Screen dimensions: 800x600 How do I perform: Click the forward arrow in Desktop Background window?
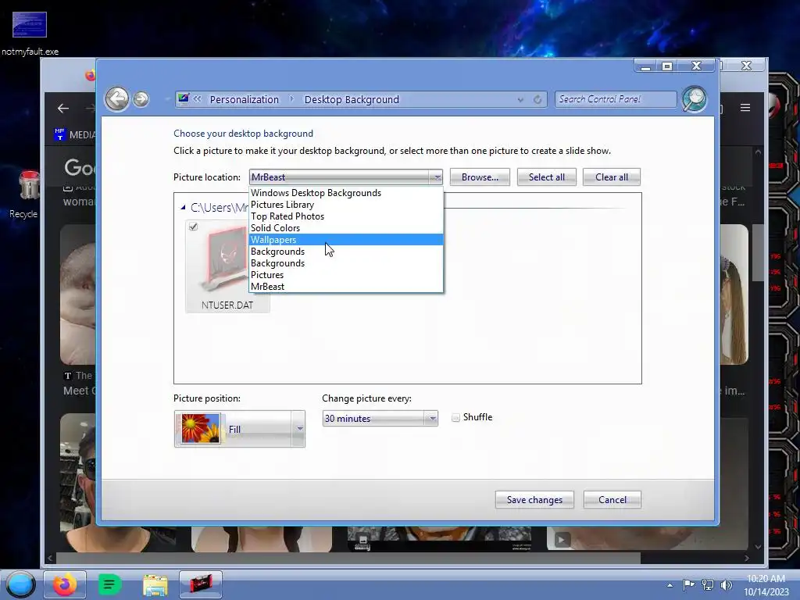(141, 99)
